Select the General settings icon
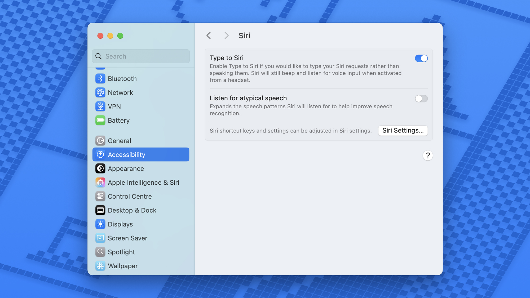 pyautogui.click(x=100, y=140)
